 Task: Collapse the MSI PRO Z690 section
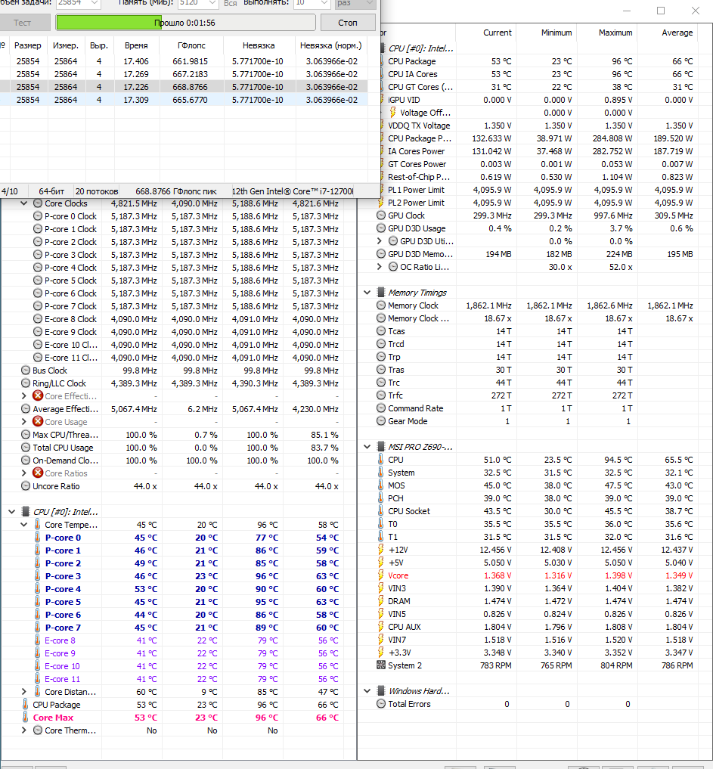[x=367, y=447]
